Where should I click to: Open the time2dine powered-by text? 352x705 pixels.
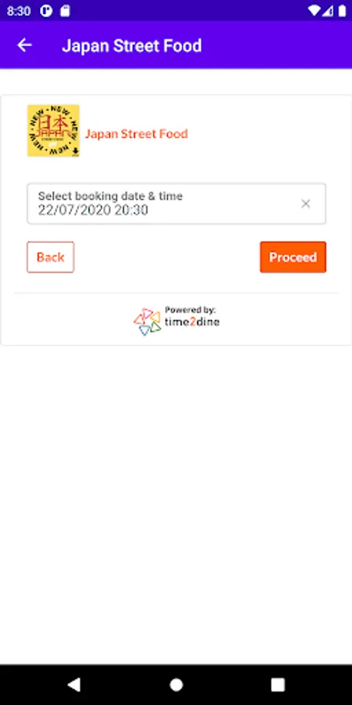click(192, 317)
